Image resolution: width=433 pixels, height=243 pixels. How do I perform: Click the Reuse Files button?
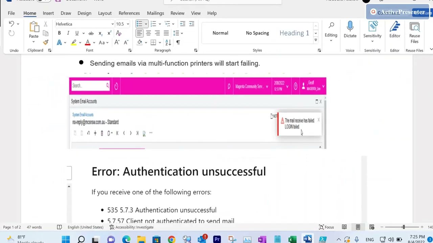[414, 32]
